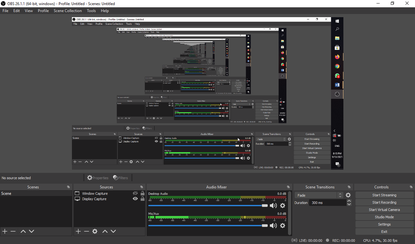Enable Studio Mode
Image resolution: width=415 pixels, height=244 pixels.
[x=384, y=217]
